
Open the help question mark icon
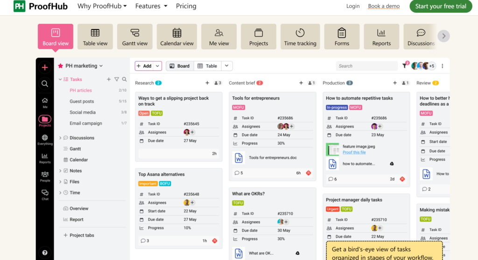point(45,253)
